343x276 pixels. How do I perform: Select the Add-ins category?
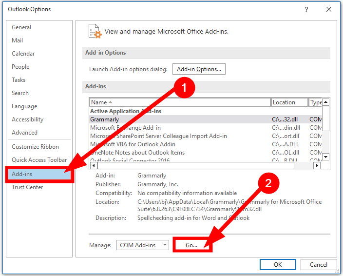(x=39, y=174)
